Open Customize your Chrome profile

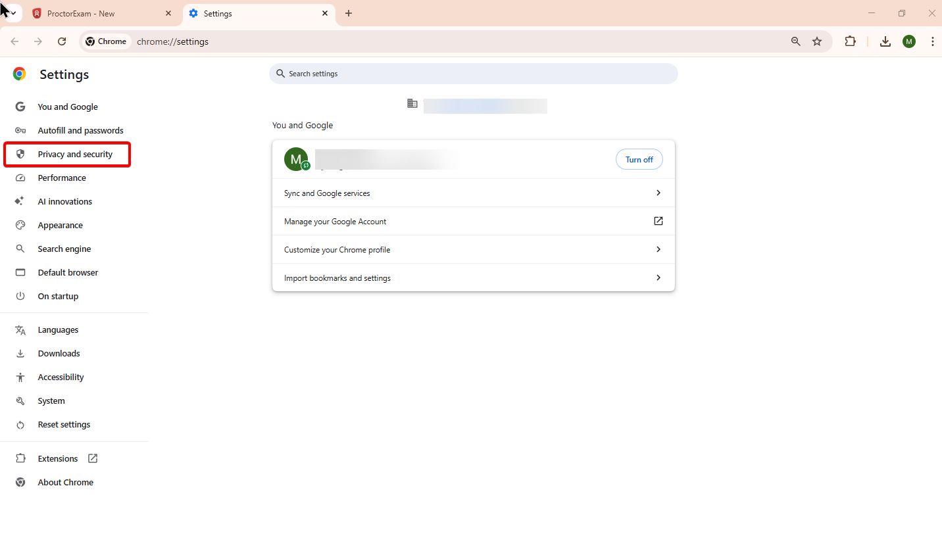474,250
